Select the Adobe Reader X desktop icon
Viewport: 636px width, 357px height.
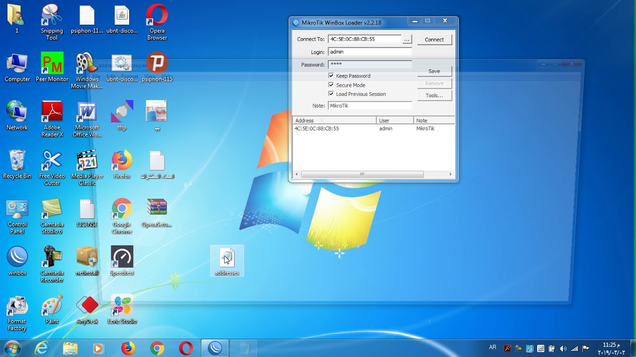coord(52,119)
